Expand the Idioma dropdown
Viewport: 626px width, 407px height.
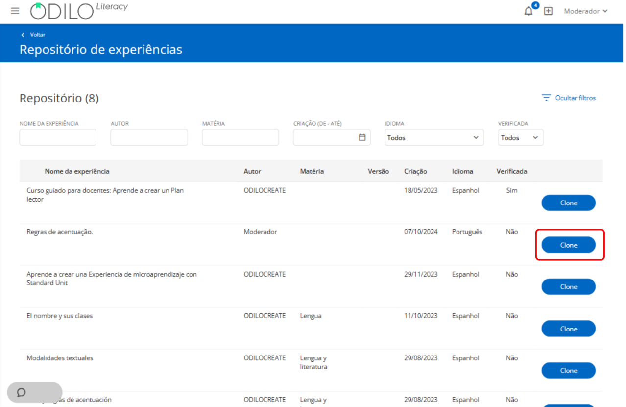(434, 138)
